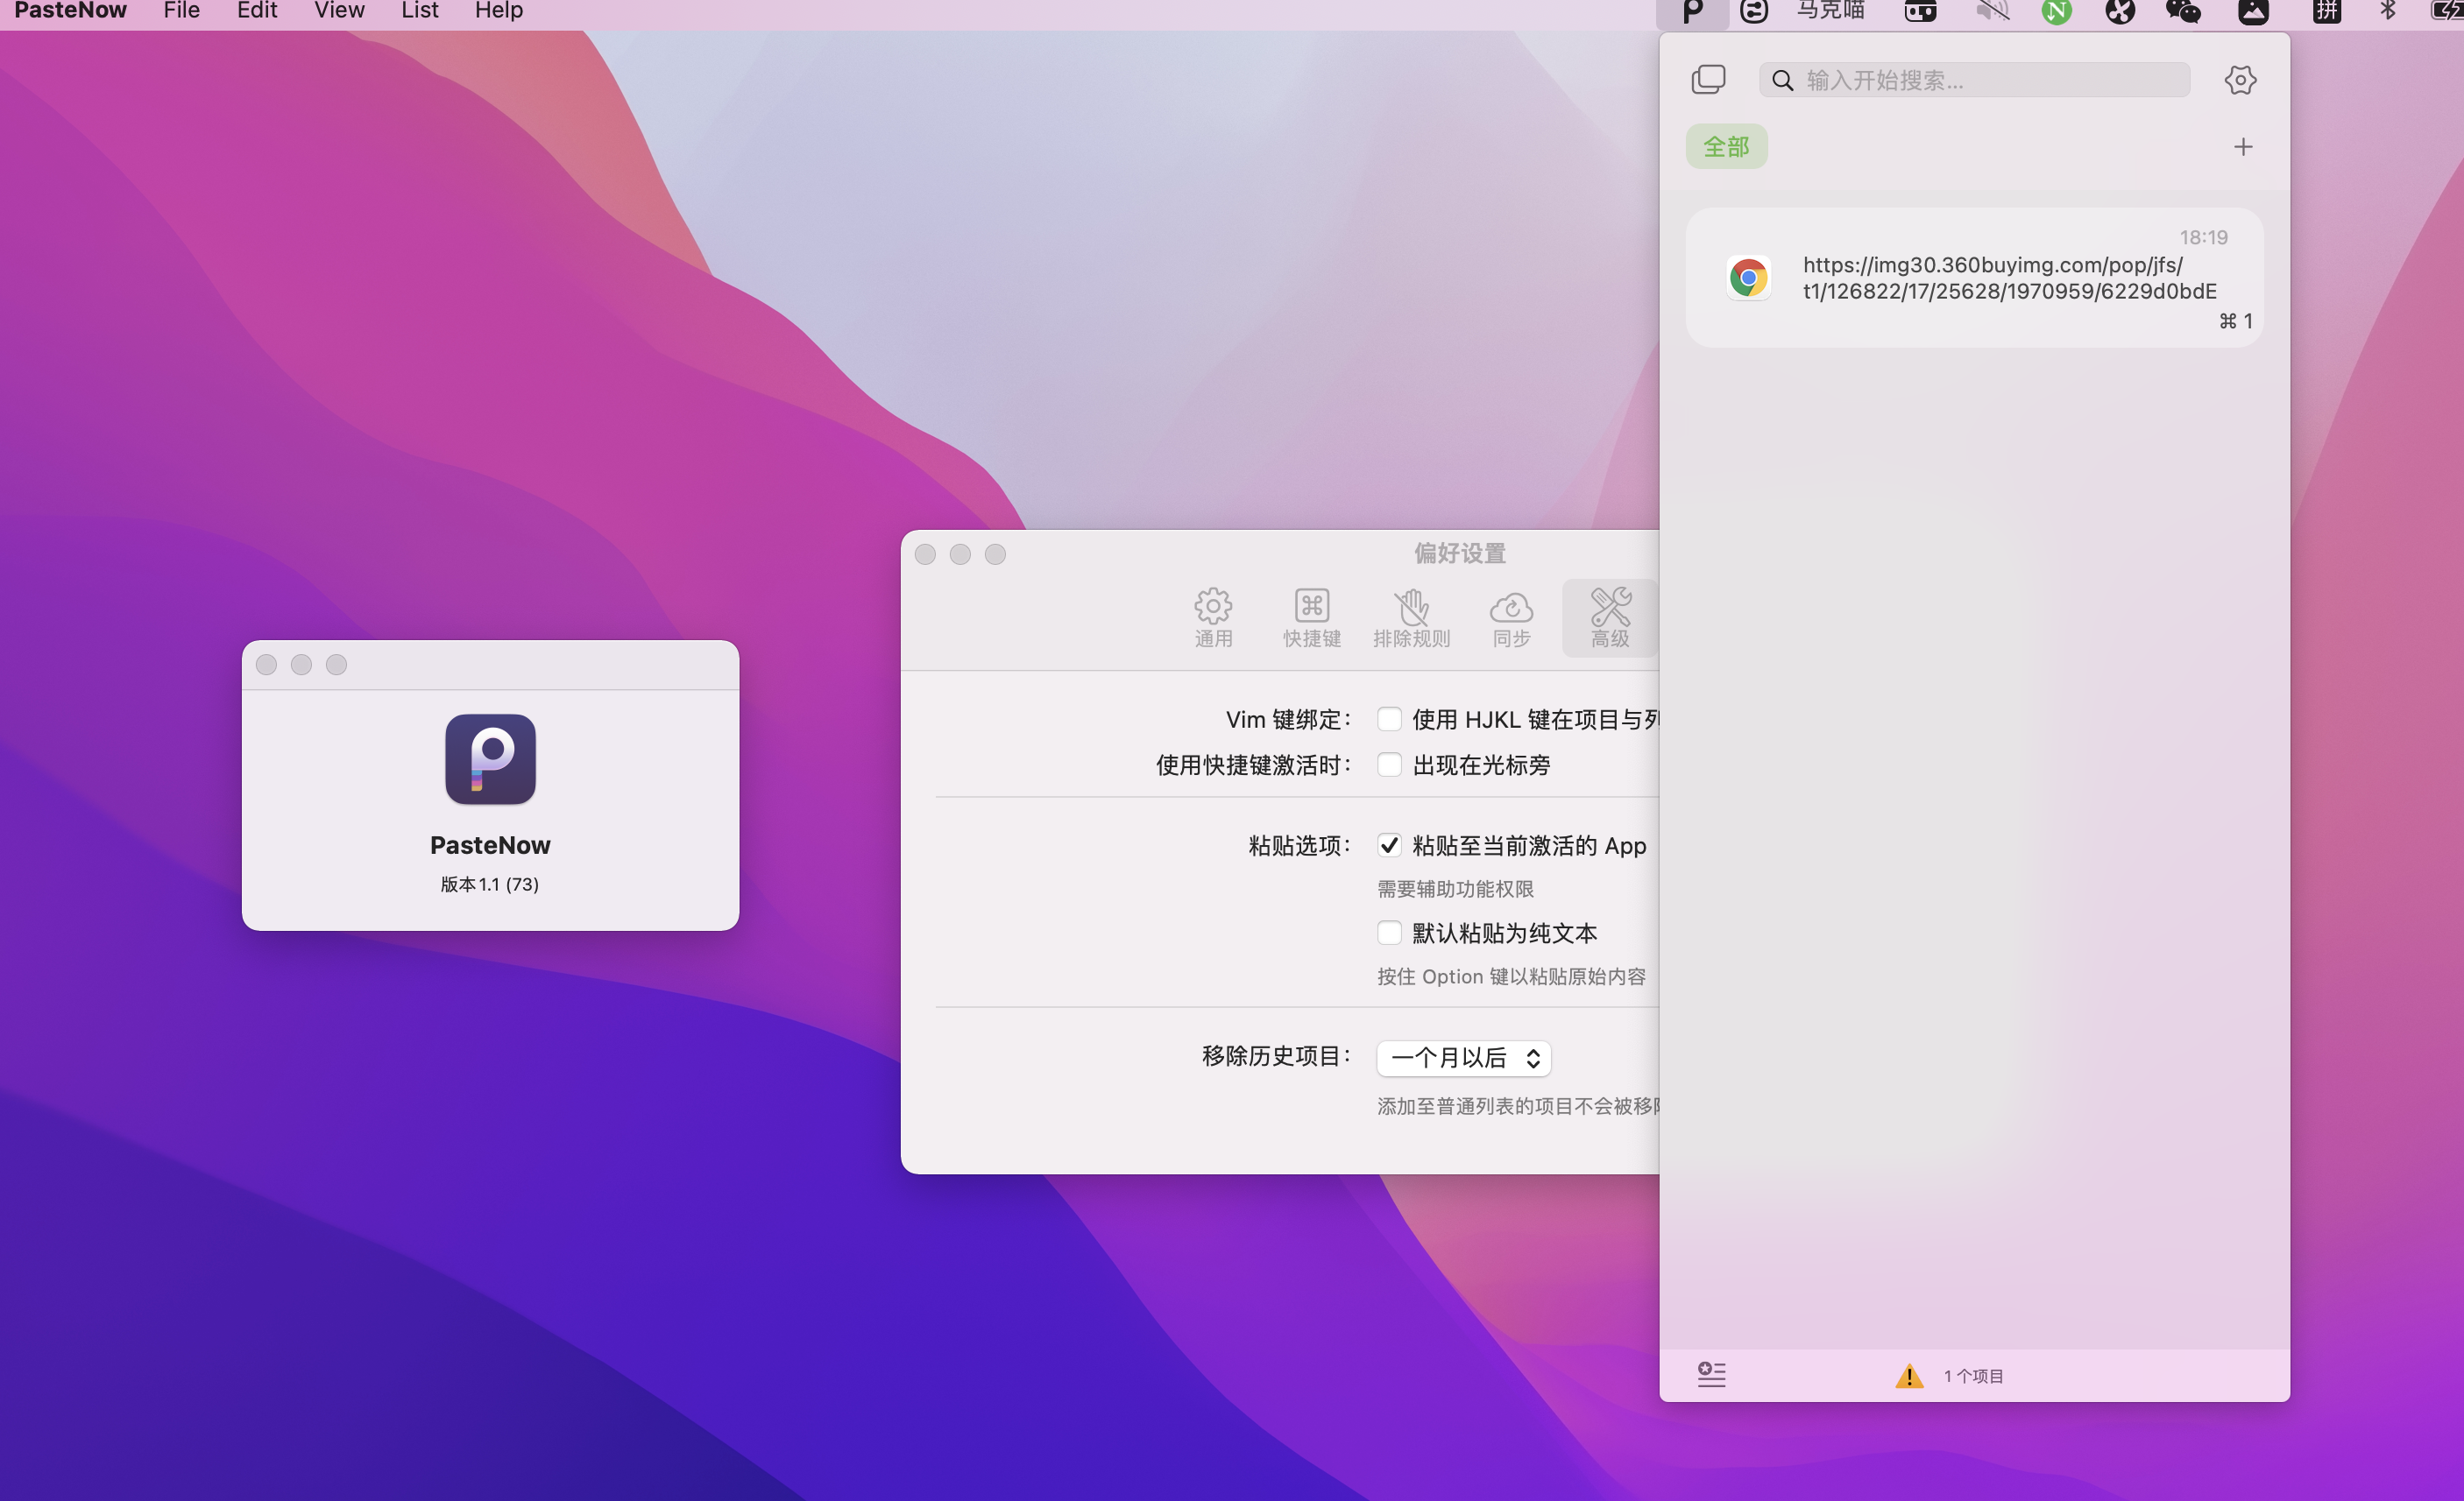Image resolution: width=2464 pixels, height=1501 pixels.
Task: Select the 全部 list filter button
Action: [1726, 147]
